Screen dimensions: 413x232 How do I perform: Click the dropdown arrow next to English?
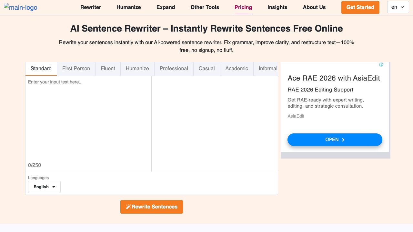pos(54,187)
